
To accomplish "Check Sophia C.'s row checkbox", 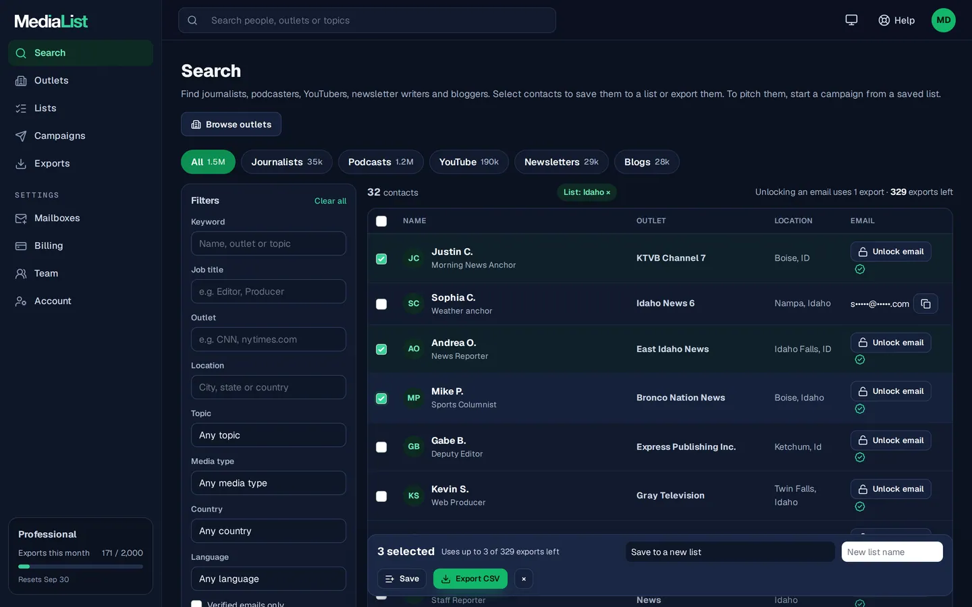I will (x=381, y=304).
